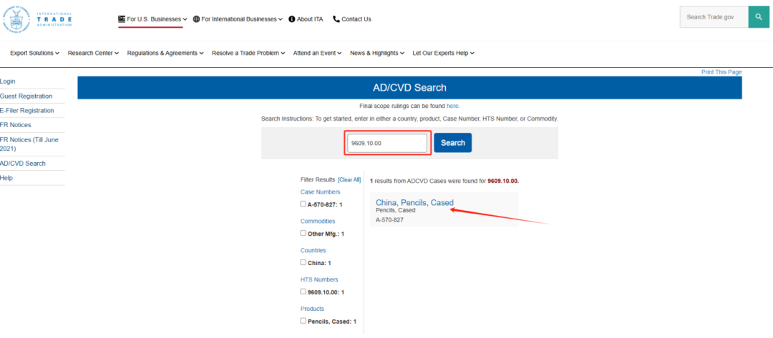
Task: Enable the Pencils, Cased product filter
Action: [303, 321]
